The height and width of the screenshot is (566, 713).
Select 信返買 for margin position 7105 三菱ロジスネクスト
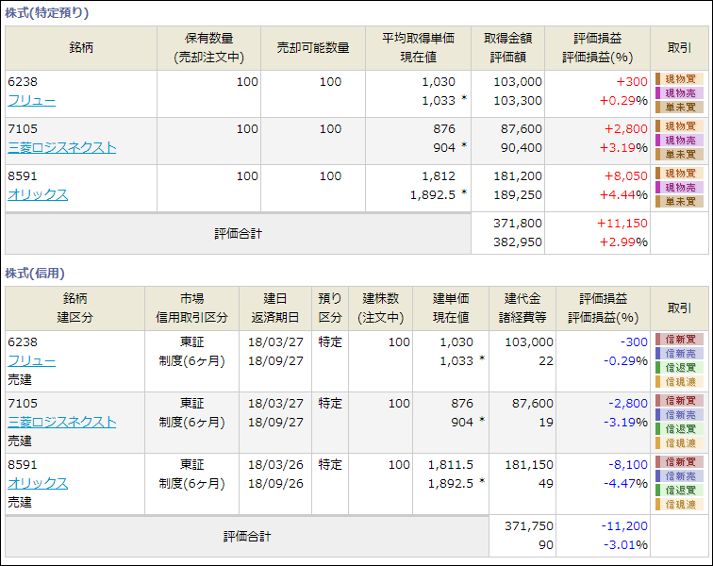(679, 429)
